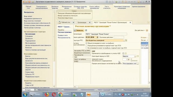Click the left navigation panel vertical scrollbar

click(x=54, y=48)
